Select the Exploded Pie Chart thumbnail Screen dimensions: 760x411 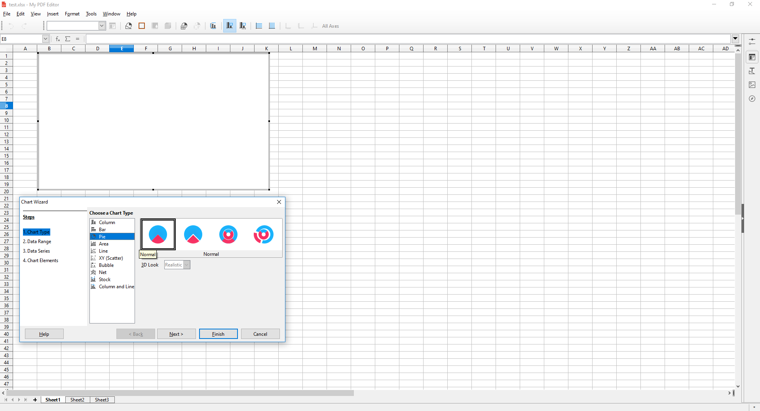(193, 234)
